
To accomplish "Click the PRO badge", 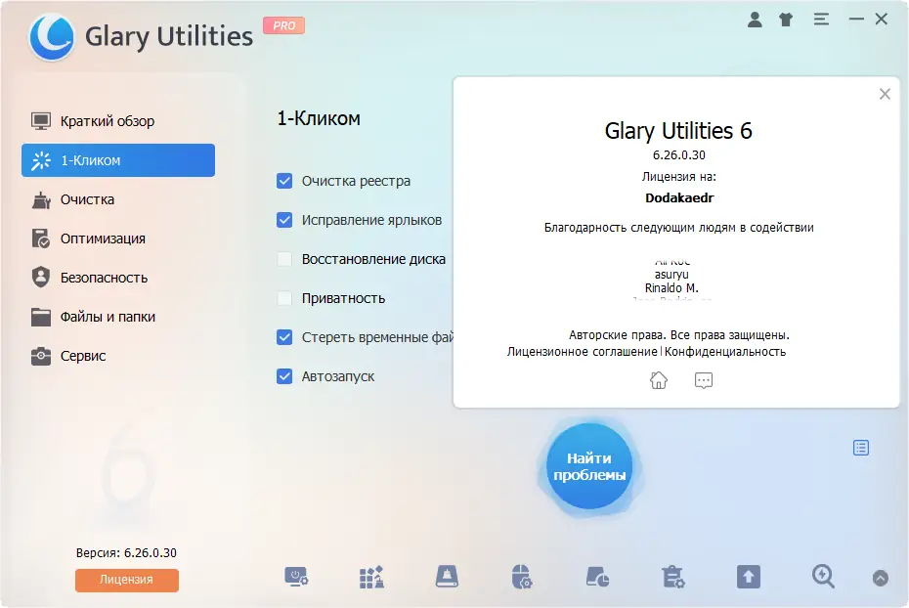I will pos(284,25).
